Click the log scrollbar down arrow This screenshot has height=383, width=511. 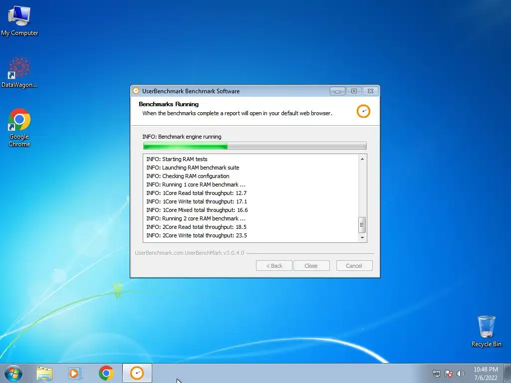tap(362, 238)
